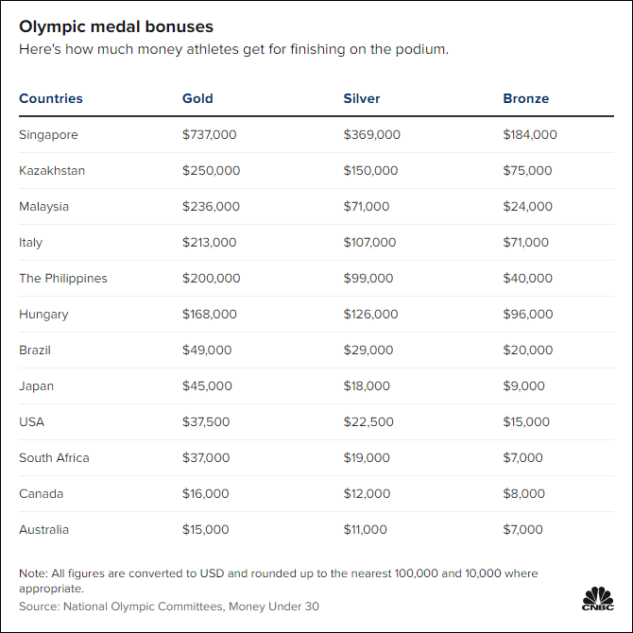Image resolution: width=633 pixels, height=633 pixels.
Task: Click Singapore's gold bonus $737,000
Action: (x=209, y=135)
